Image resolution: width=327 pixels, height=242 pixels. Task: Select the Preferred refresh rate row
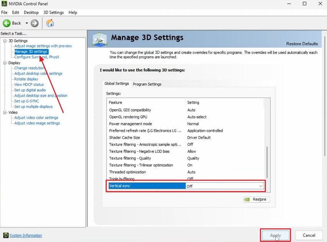pos(185,131)
